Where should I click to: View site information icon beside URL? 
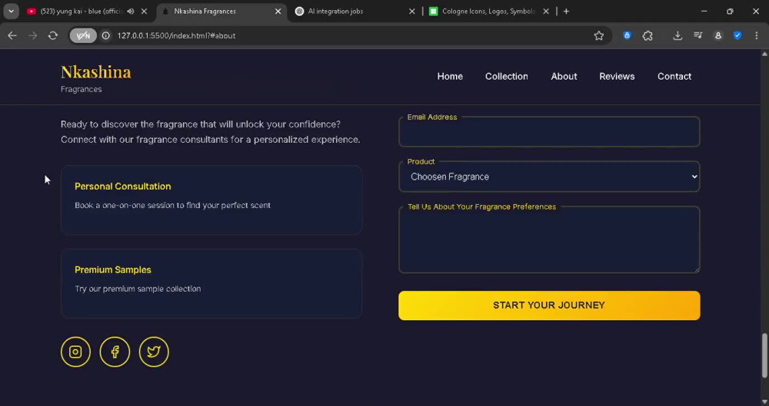point(105,35)
